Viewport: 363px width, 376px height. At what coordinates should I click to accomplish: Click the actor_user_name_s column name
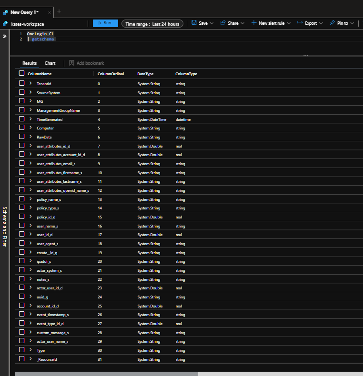coord(52,341)
